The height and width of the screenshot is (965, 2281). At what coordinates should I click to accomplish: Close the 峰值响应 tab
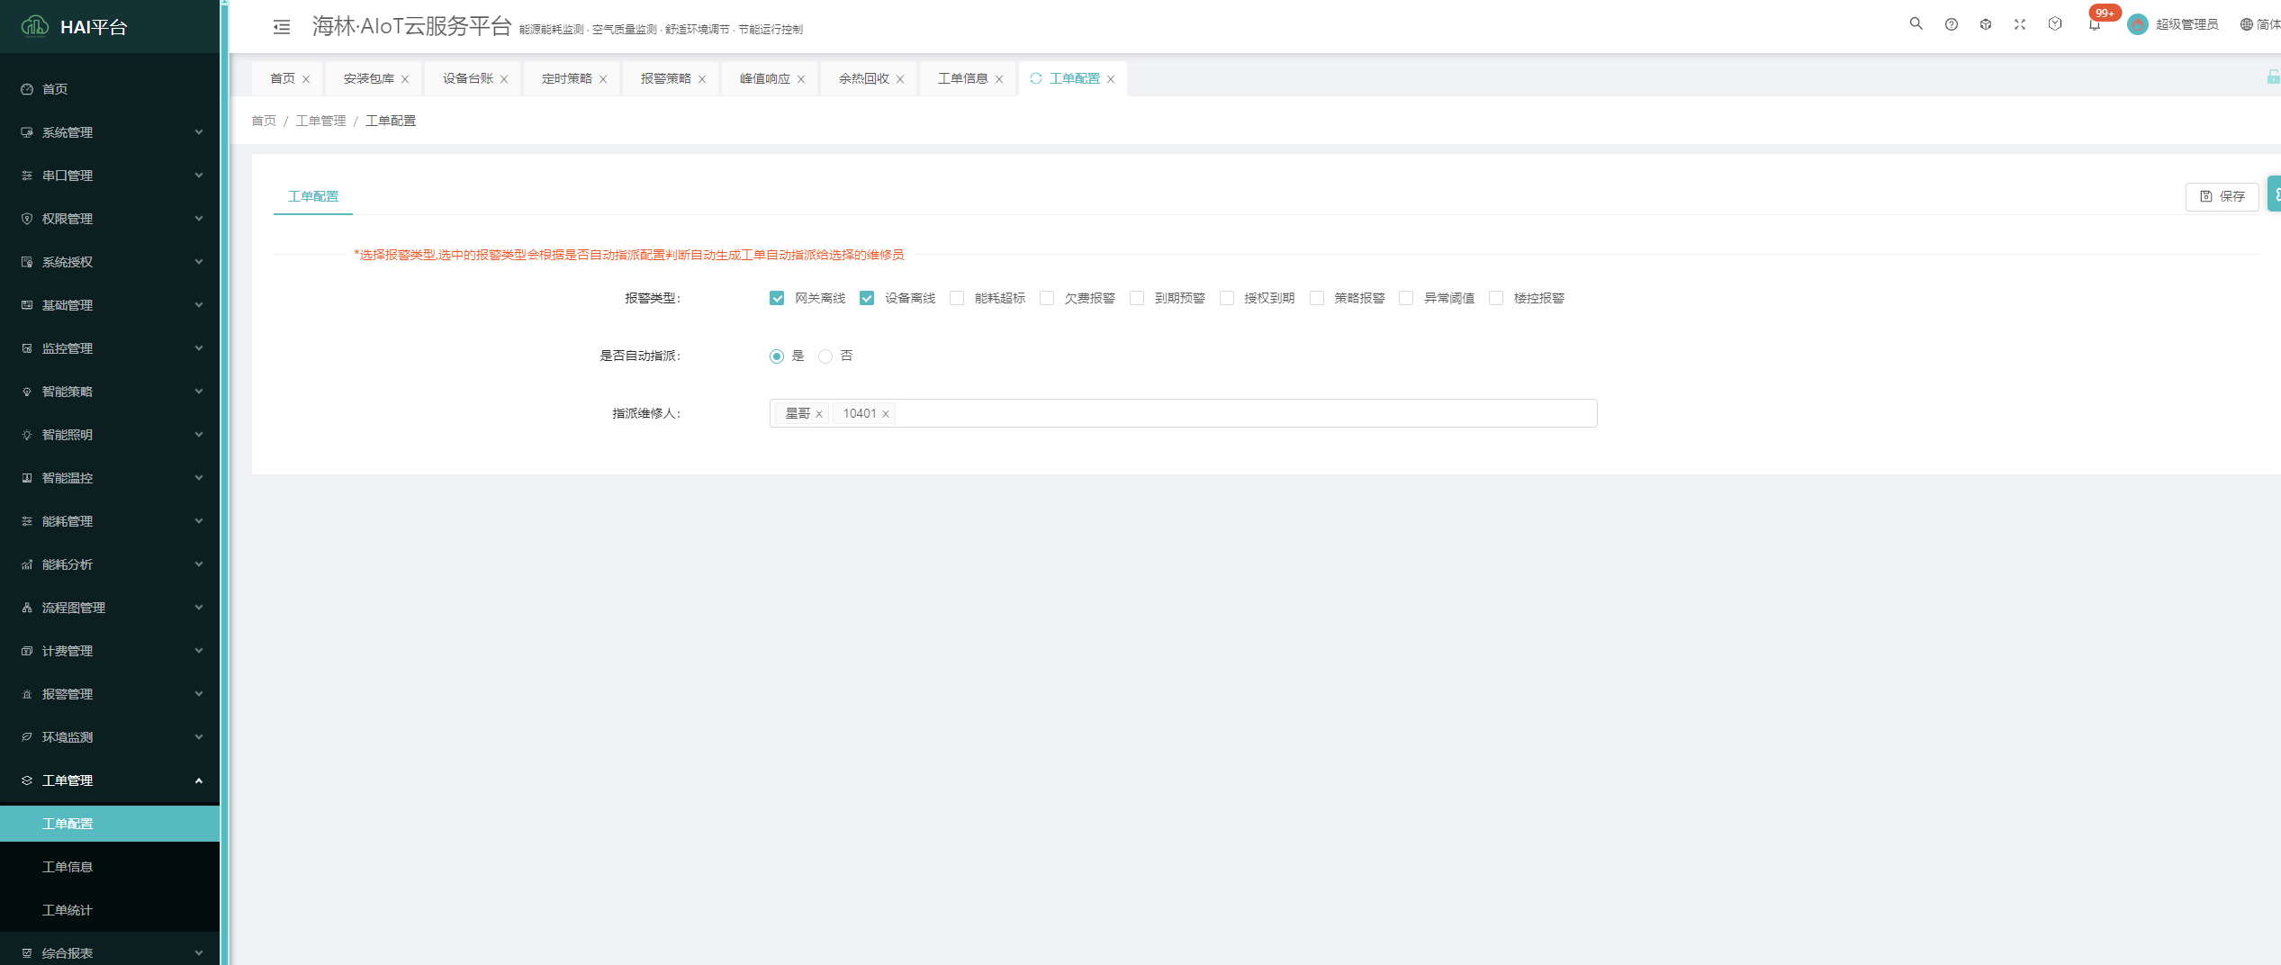coord(801,79)
